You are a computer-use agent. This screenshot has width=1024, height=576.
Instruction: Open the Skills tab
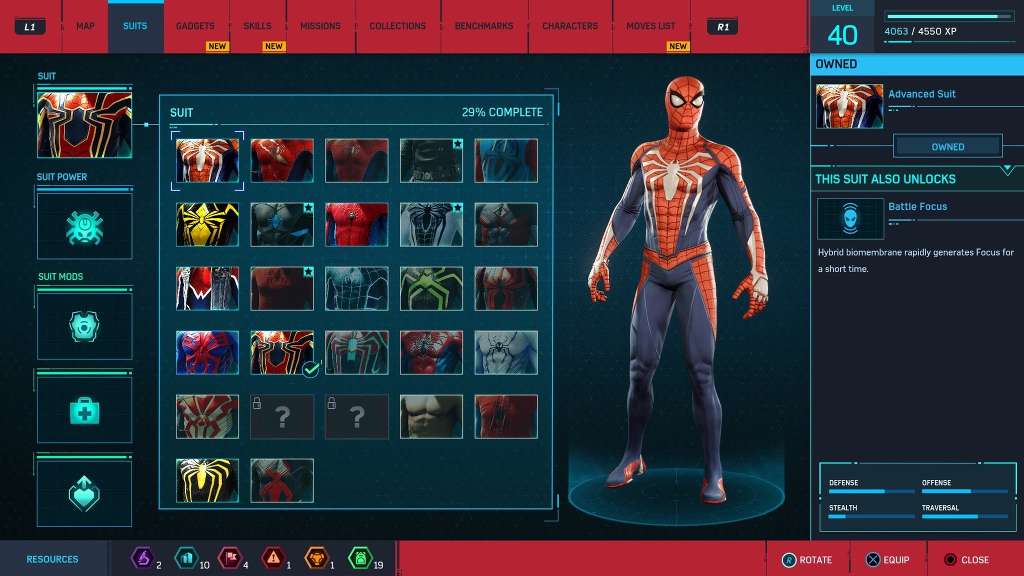pyautogui.click(x=257, y=26)
